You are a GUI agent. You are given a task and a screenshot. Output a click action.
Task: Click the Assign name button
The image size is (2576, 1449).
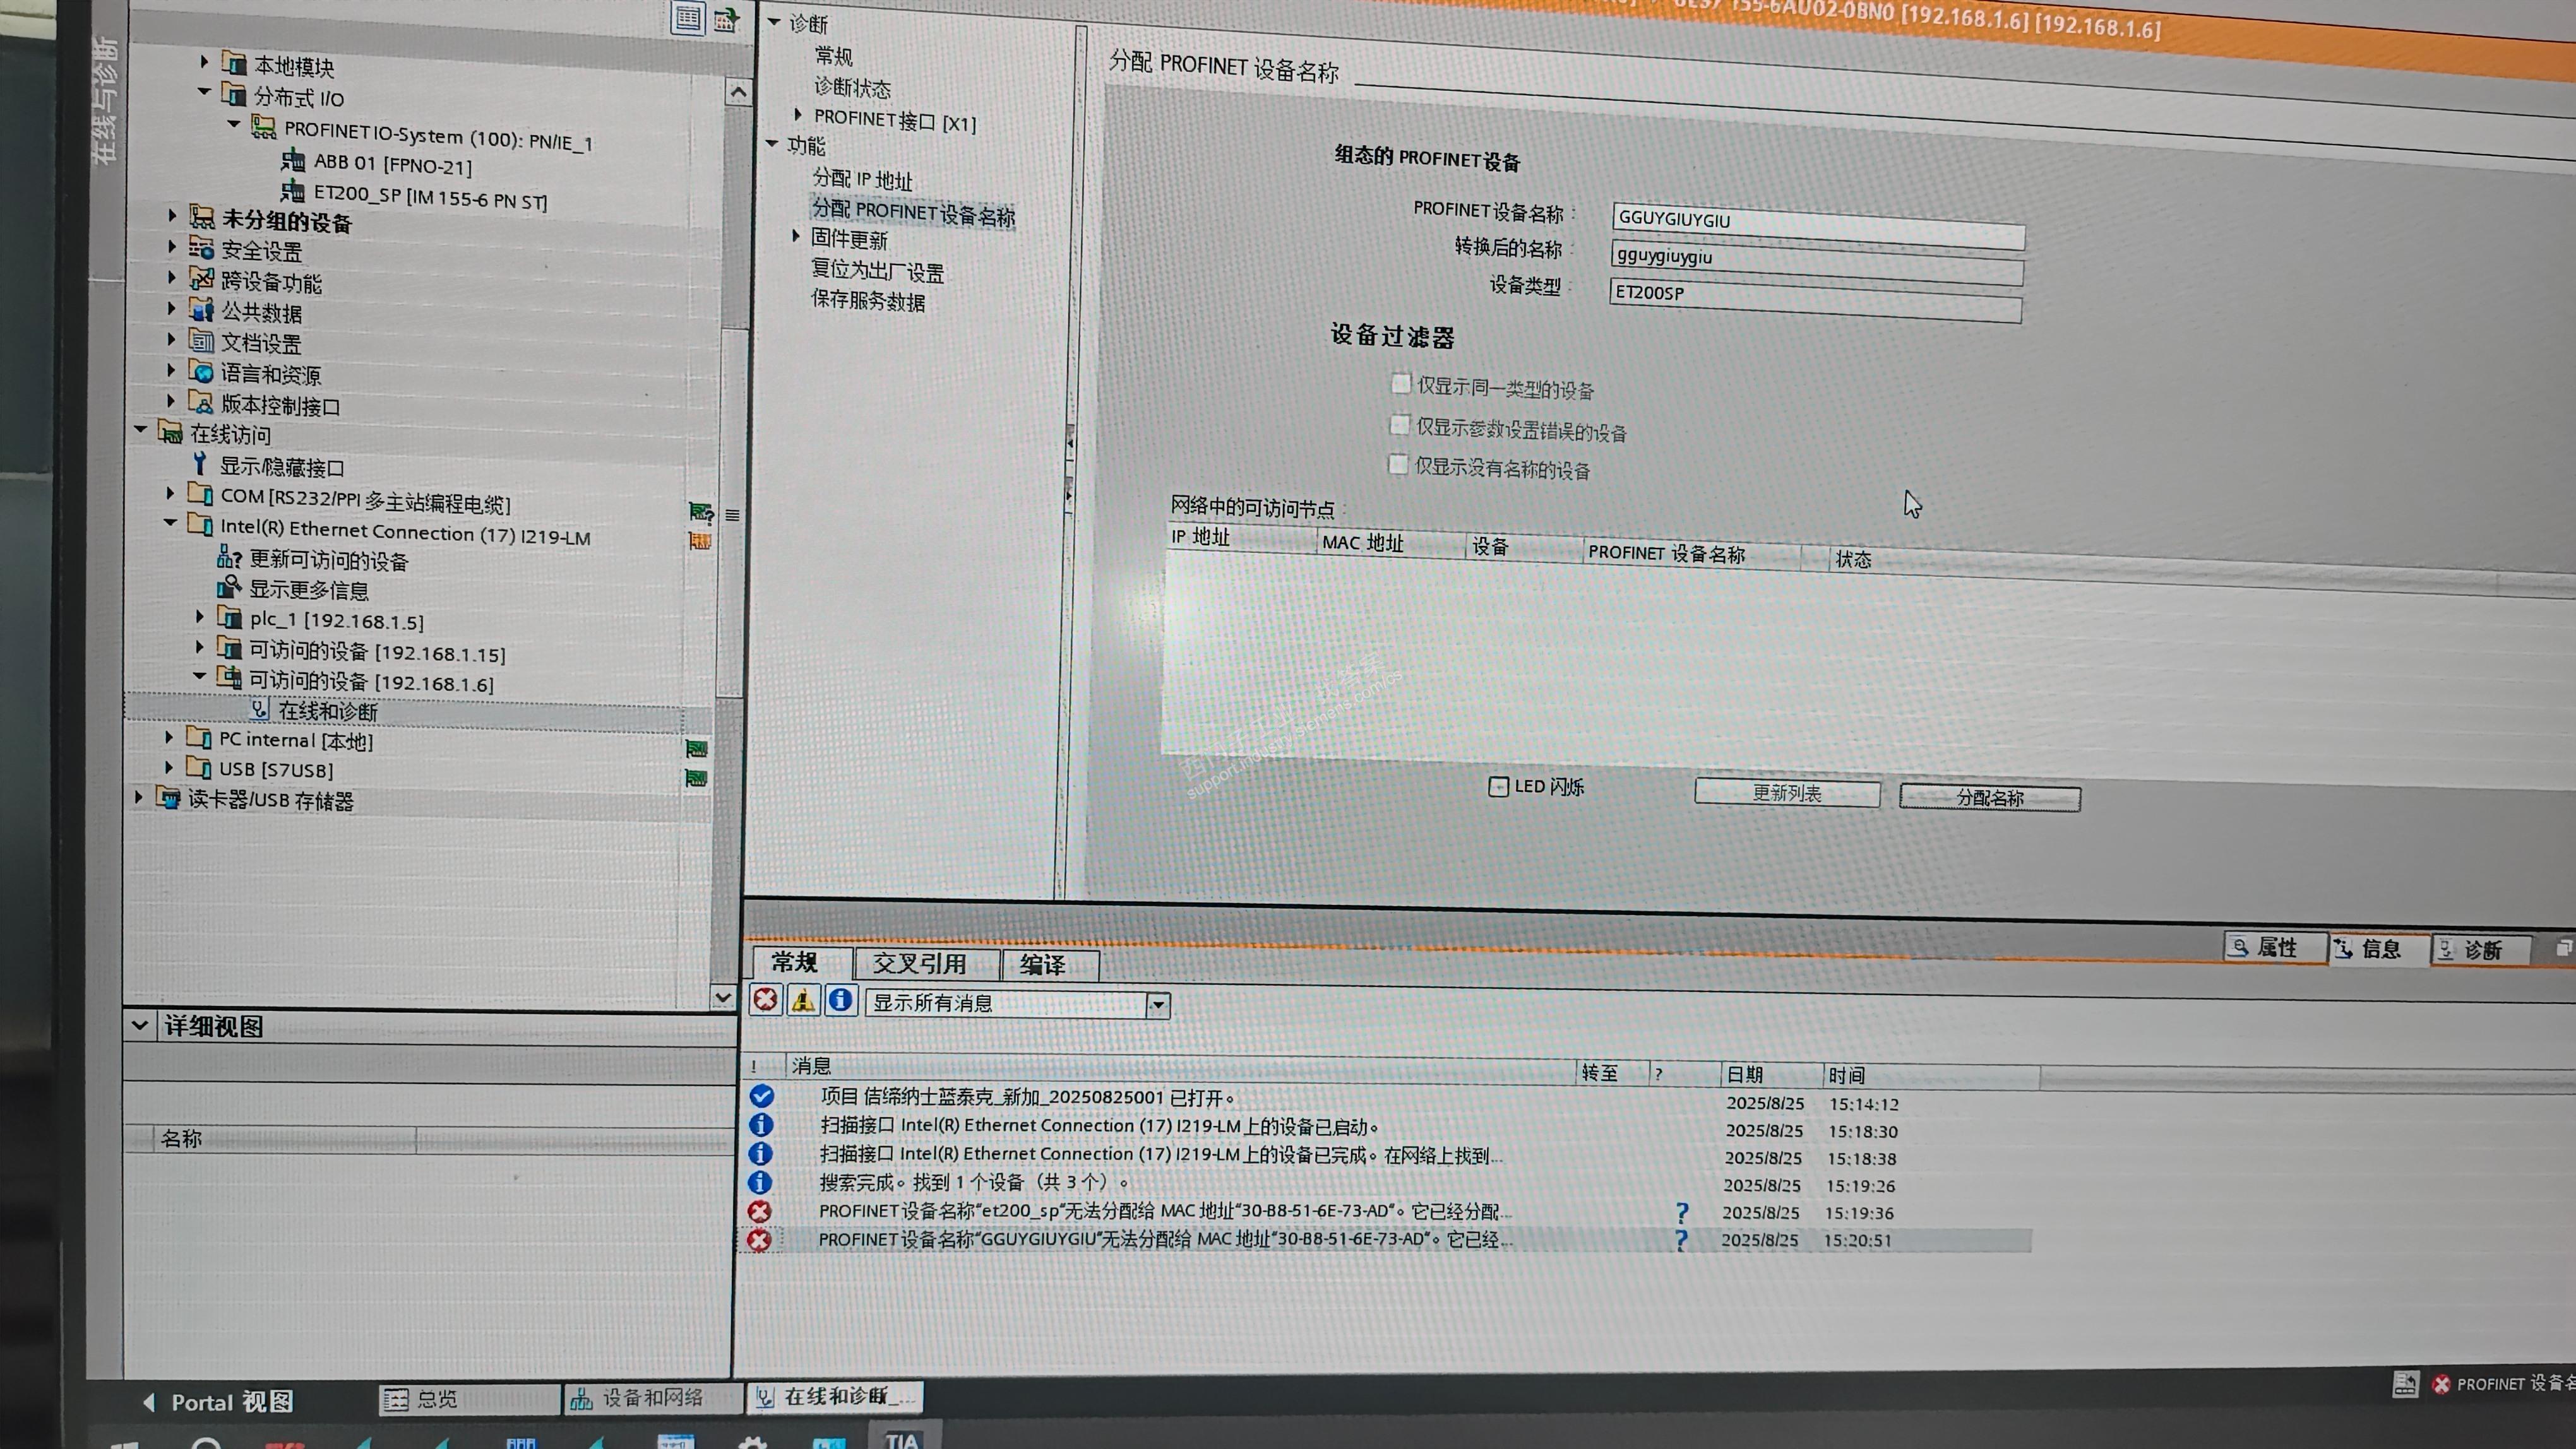tap(1989, 798)
